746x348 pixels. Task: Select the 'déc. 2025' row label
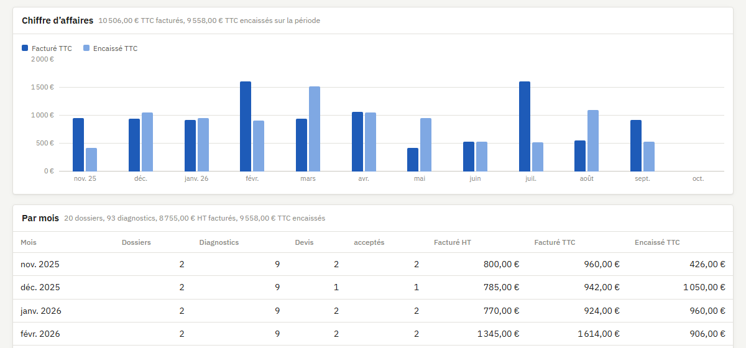click(x=40, y=288)
